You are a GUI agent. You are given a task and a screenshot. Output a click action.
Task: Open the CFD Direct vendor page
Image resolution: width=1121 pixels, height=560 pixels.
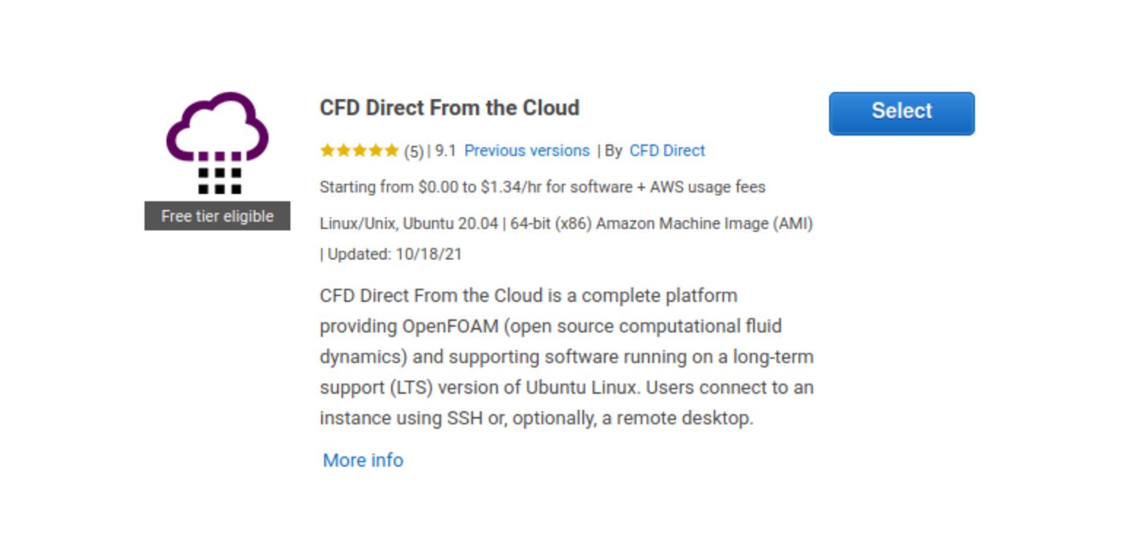[x=666, y=150]
